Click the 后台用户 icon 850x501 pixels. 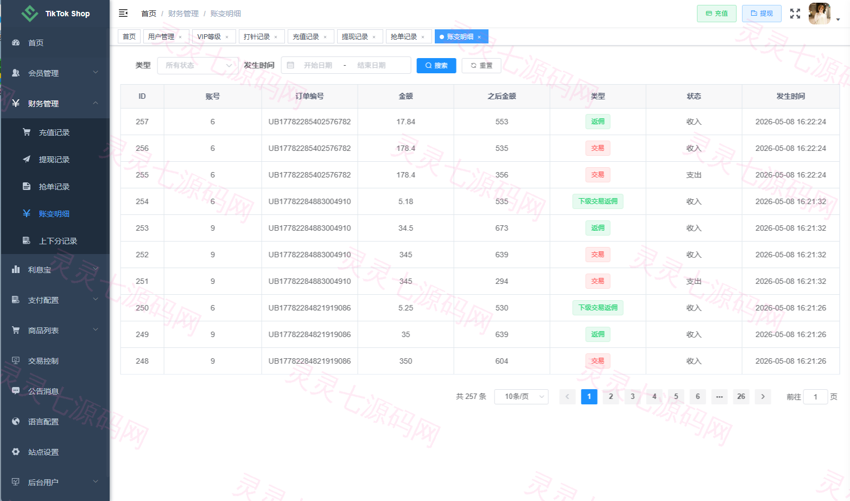tap(16, 483)
